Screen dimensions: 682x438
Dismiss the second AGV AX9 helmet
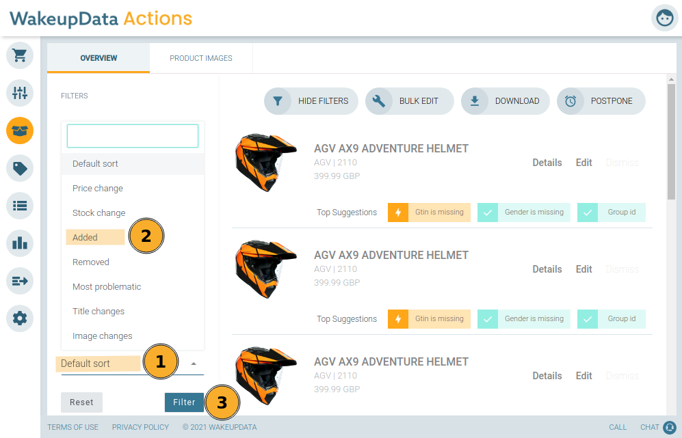point(622,269)
